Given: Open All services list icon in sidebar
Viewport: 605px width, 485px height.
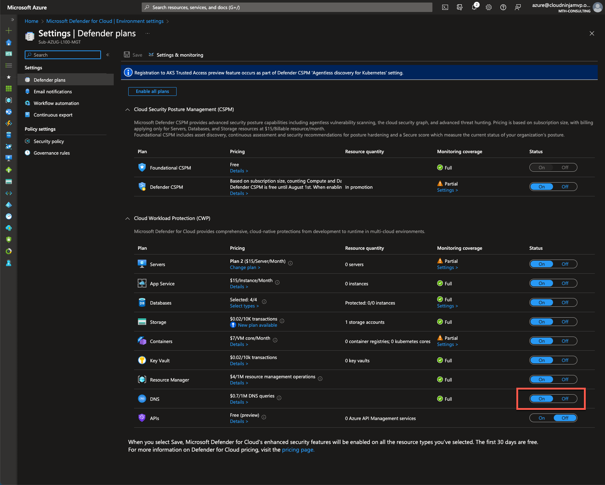Looking at the screenshot, I should click(x=9, y=65).
